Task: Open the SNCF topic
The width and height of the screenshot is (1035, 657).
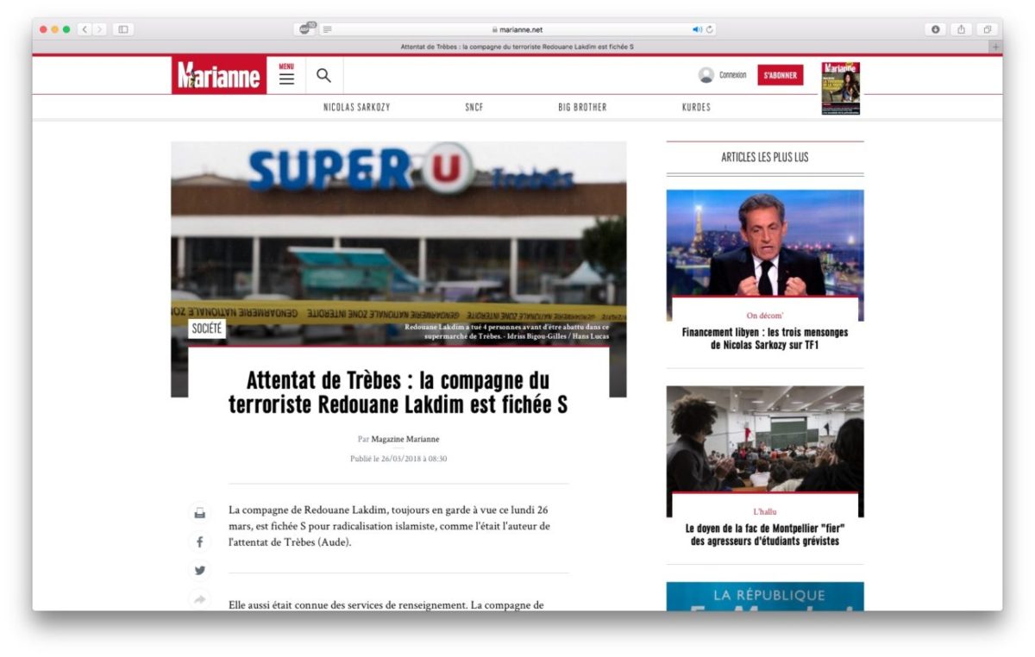Action: pyautogui.click(x=474, y=108)
